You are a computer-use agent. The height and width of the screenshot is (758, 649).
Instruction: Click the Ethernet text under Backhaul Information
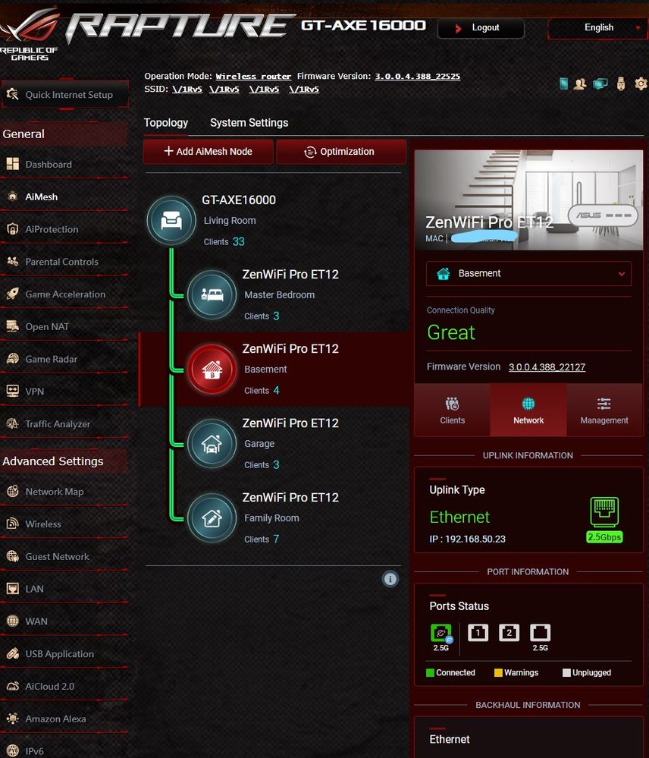pyautogui.click(x=450, y=739)
